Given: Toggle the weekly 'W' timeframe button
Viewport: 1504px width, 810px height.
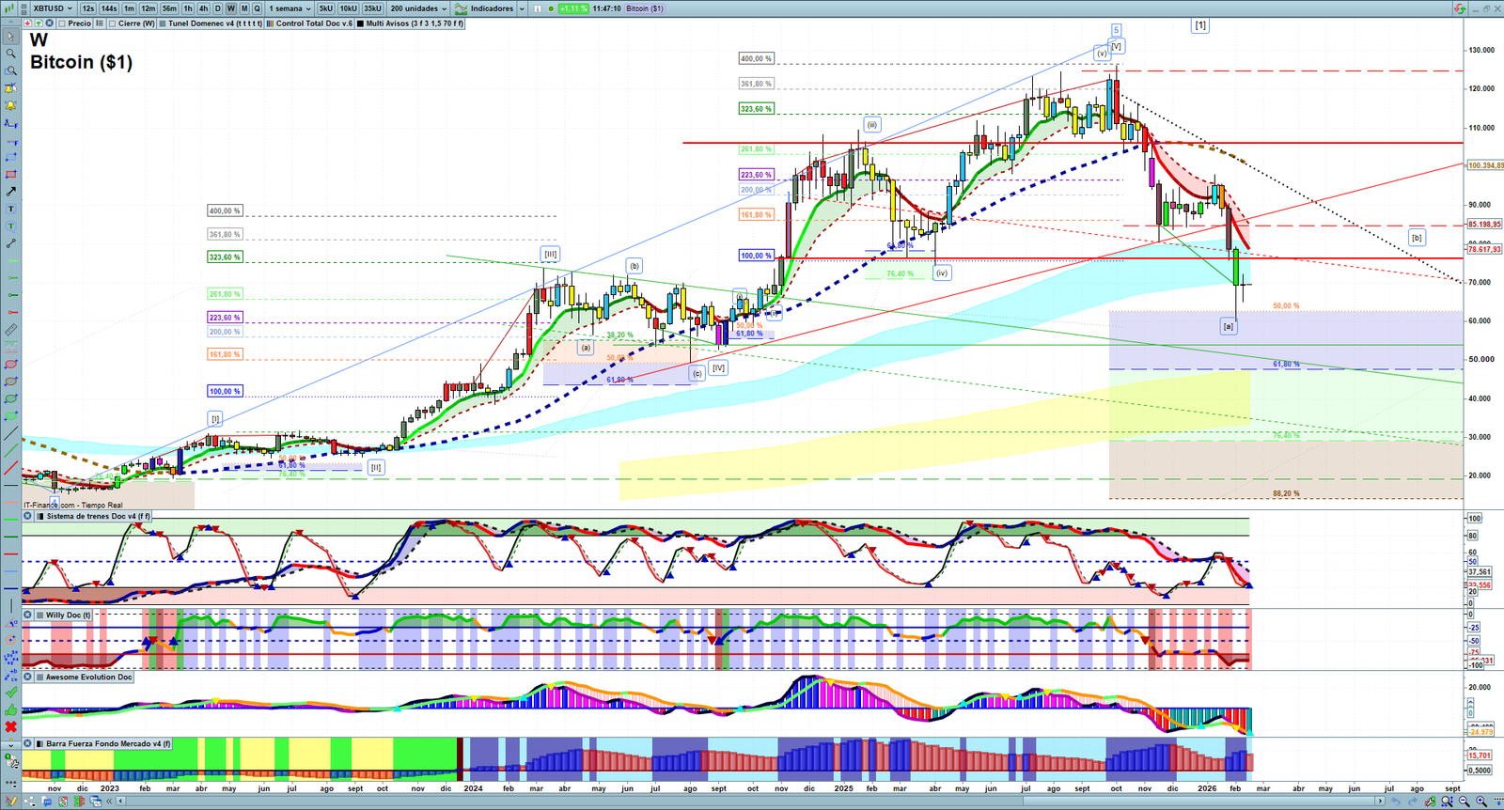Looking at the screenshot, I should [230, 8].
